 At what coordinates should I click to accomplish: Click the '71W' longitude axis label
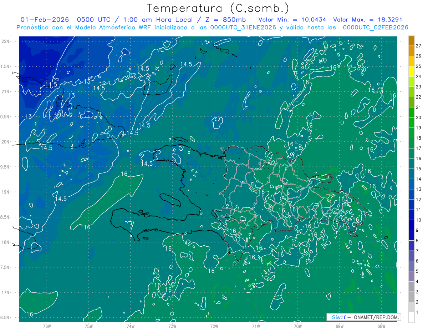point(256,326)
